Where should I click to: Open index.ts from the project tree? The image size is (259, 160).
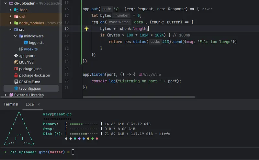(31, 49)
